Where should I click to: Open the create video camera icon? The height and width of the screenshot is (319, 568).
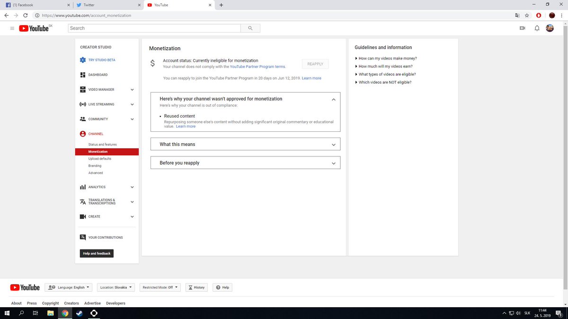pyautogui.click(x=523, y=28)
